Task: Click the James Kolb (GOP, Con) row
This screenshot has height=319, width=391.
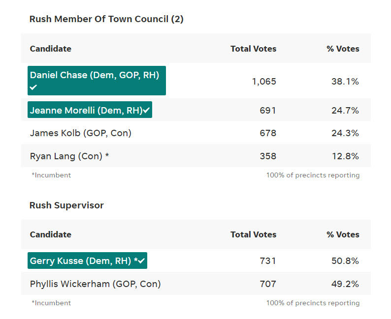Action: (196, 133)
